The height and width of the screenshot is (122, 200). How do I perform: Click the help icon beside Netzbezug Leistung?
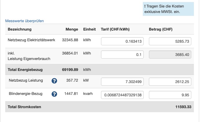coord(54,81)
